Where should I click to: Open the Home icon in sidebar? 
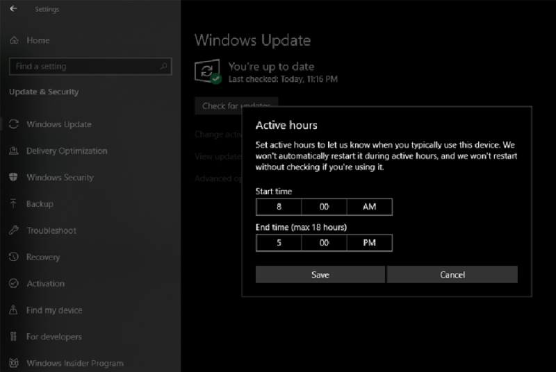point(14,40)
